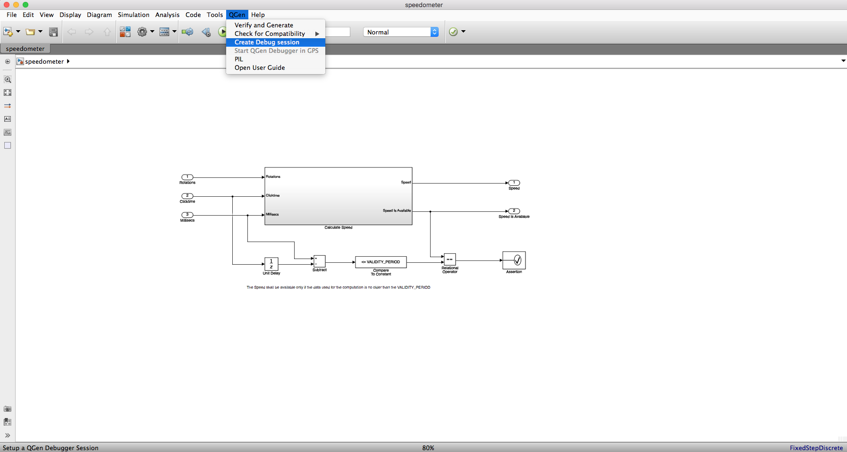Screen dimensions: 847x452
Task: Open the File menu
Action: (x=12, y=15)
